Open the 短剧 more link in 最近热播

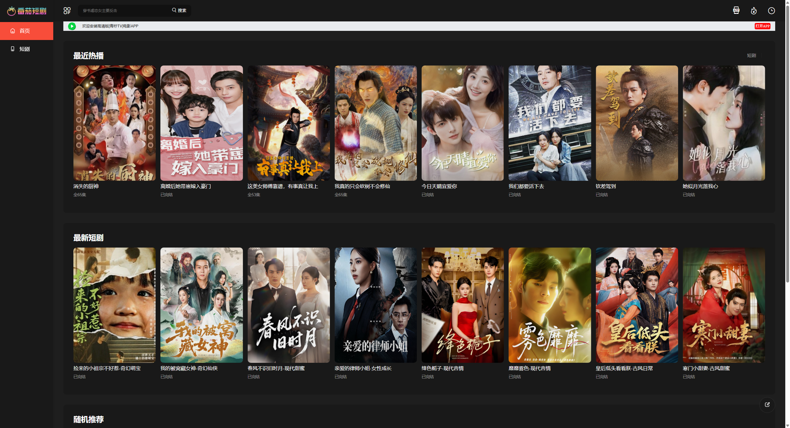click(x=751, y=55)
